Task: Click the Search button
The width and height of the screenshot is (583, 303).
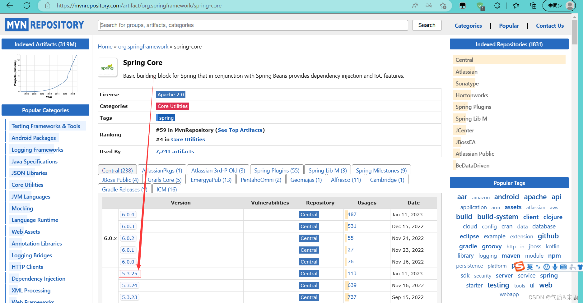Action: [427, 25]
